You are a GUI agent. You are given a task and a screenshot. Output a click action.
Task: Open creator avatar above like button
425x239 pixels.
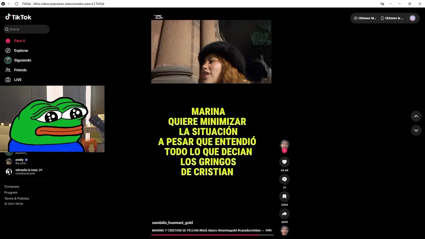click(x=285, y=144)
